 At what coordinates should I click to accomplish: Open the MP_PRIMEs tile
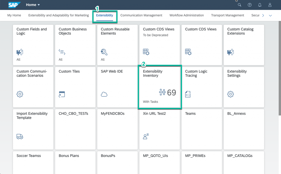pos(202,162)
